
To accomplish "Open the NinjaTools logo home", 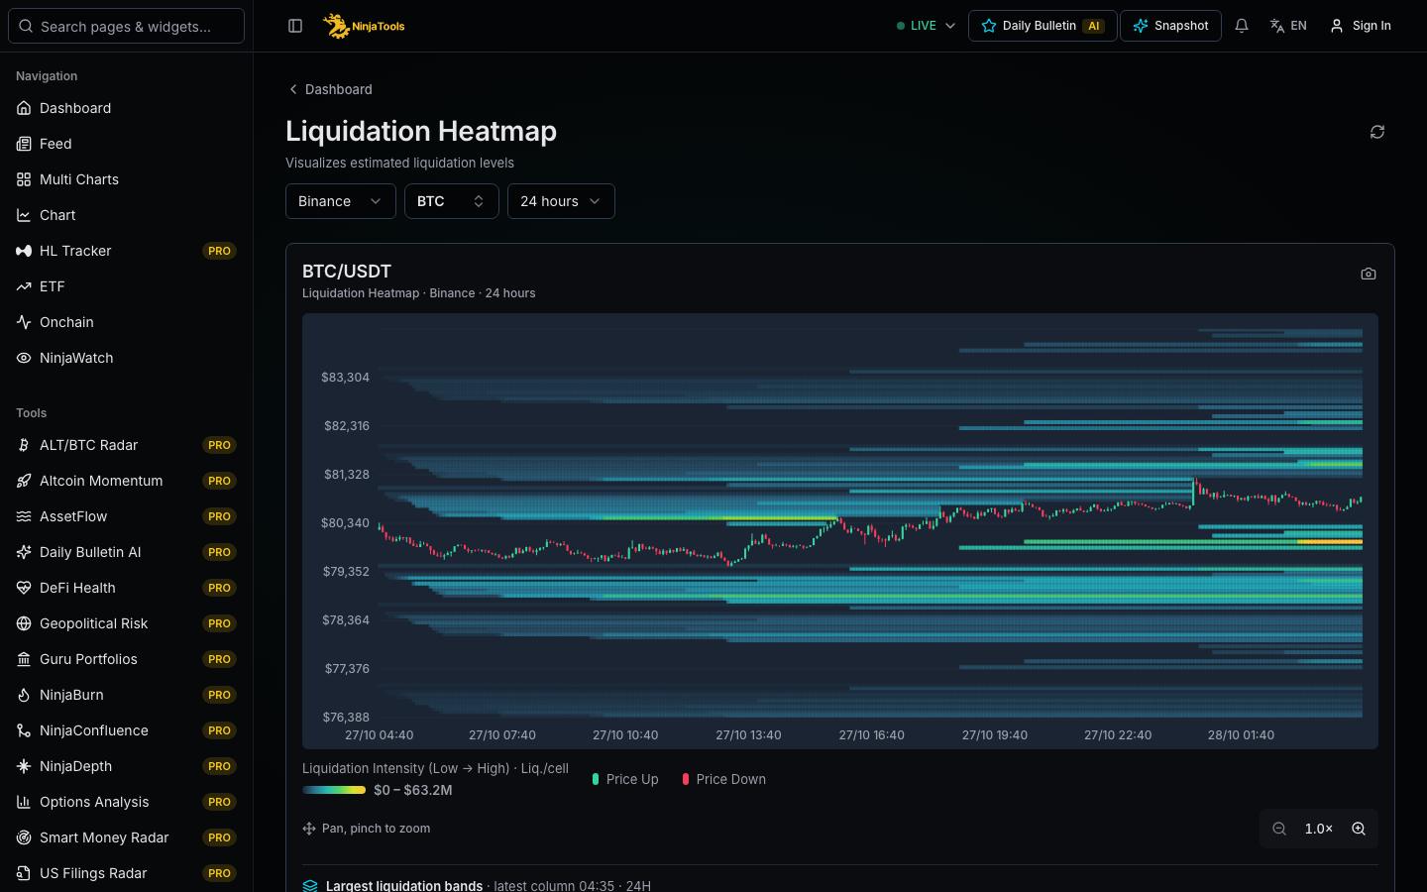I will (364, 26).
